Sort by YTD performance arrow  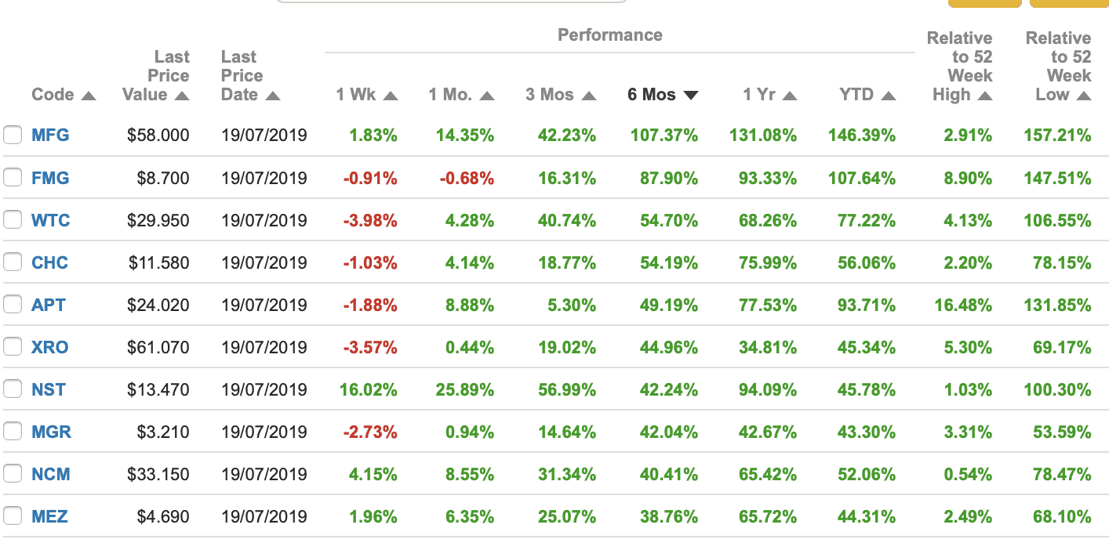[x=888, y=96]
